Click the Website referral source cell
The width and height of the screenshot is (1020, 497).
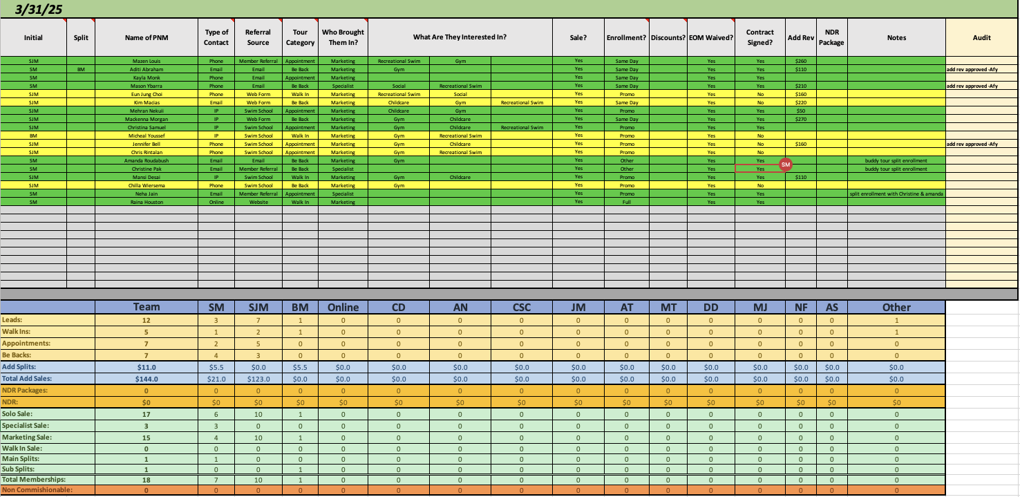click(258, 202)
